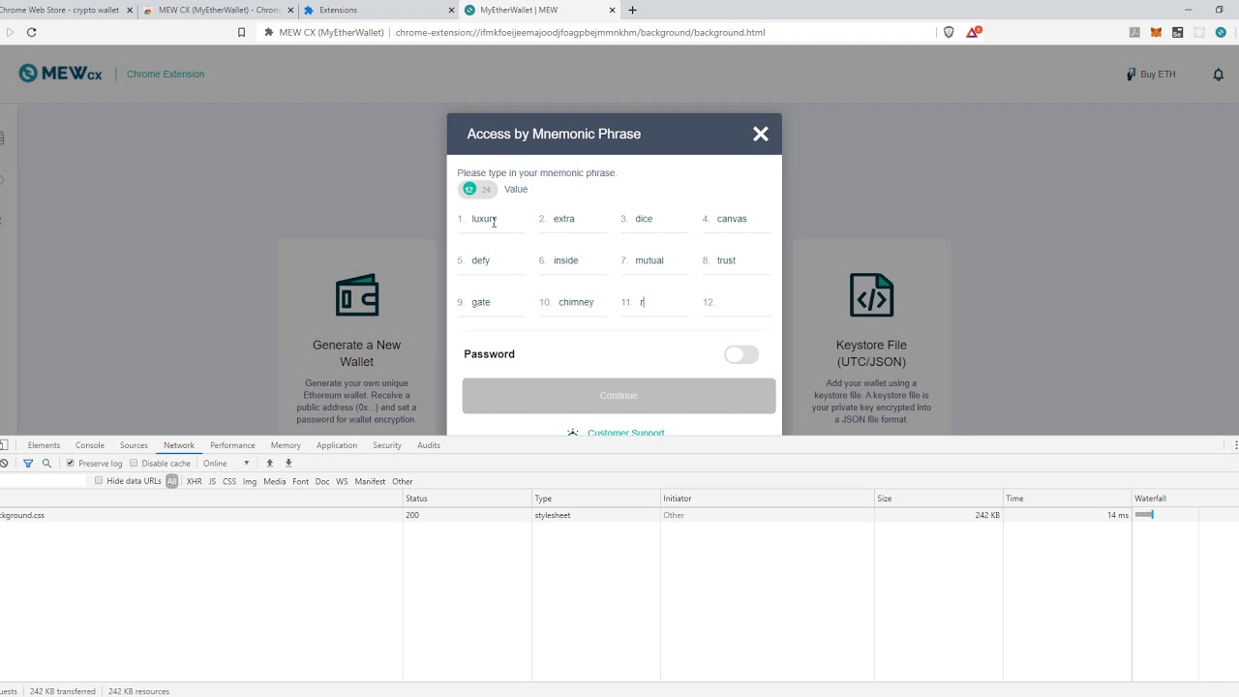Filter network requests by JS

[x=212, y=481]
